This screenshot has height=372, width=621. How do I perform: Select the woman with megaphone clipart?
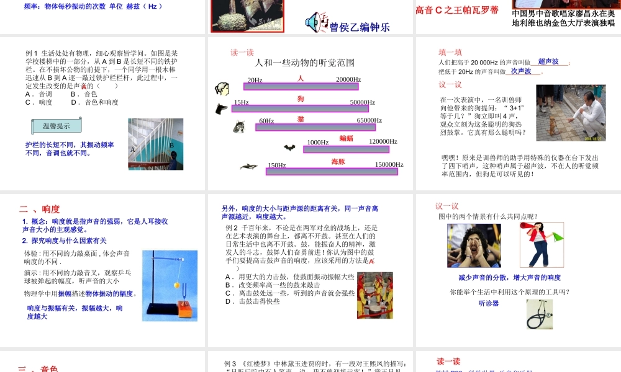click(542, 245)
